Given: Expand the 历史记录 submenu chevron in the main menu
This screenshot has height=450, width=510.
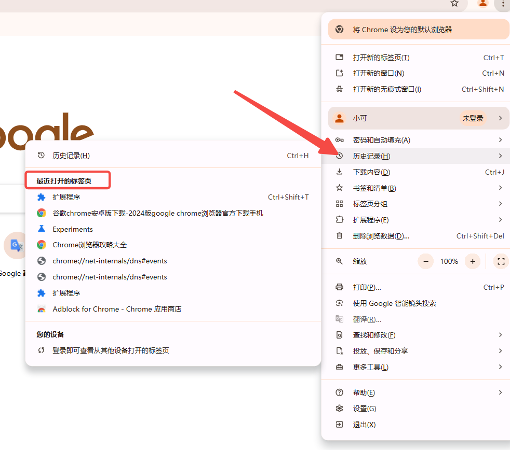Looking at the screenshot, I should coord(500,156).
